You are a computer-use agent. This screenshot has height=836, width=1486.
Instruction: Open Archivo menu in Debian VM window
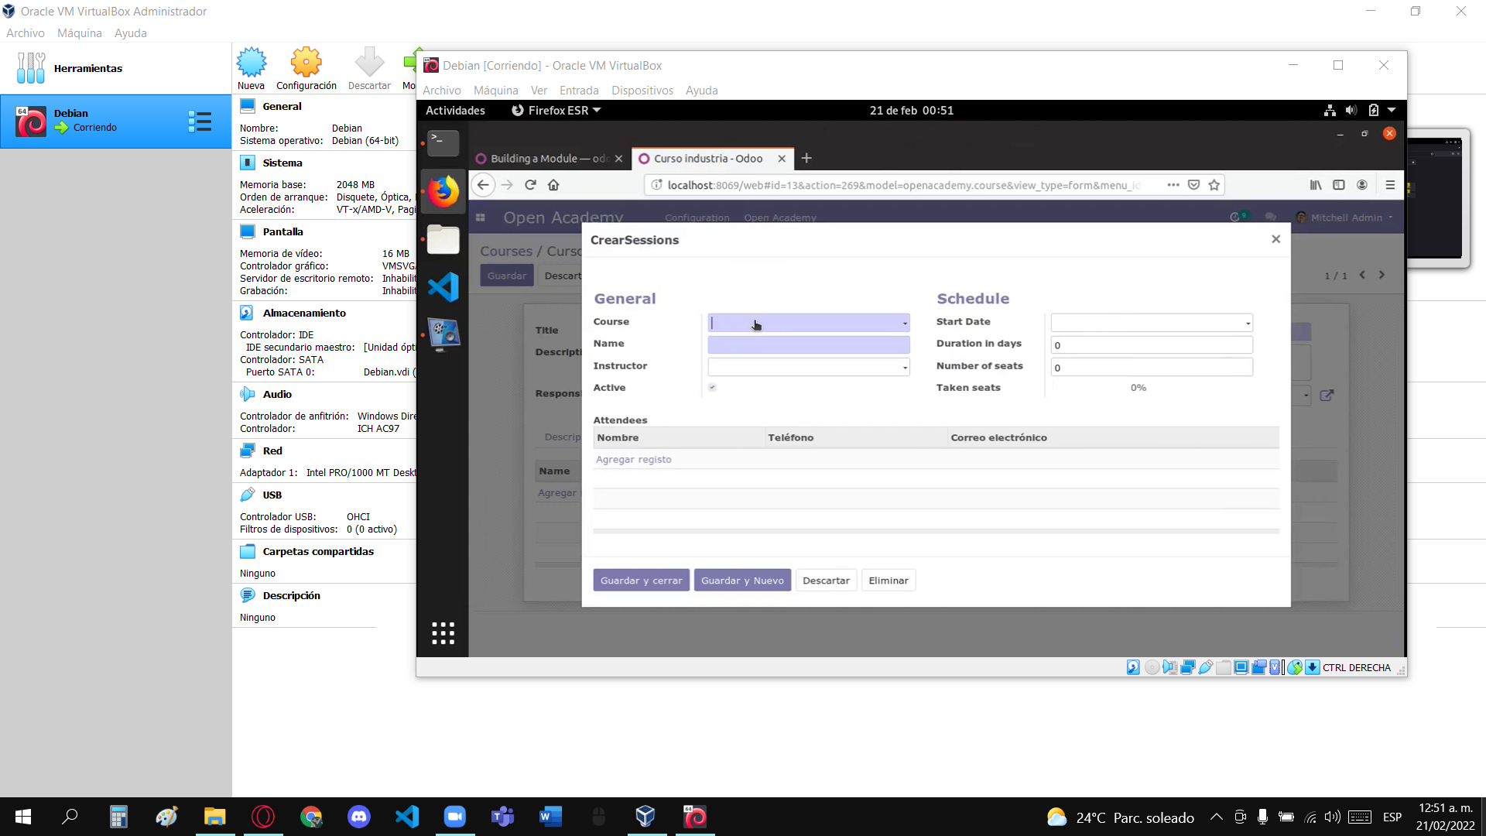coord(441,91)
